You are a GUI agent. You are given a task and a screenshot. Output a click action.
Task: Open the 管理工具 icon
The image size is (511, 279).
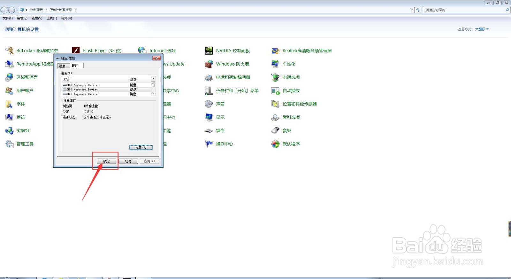(x=10, y=144)
